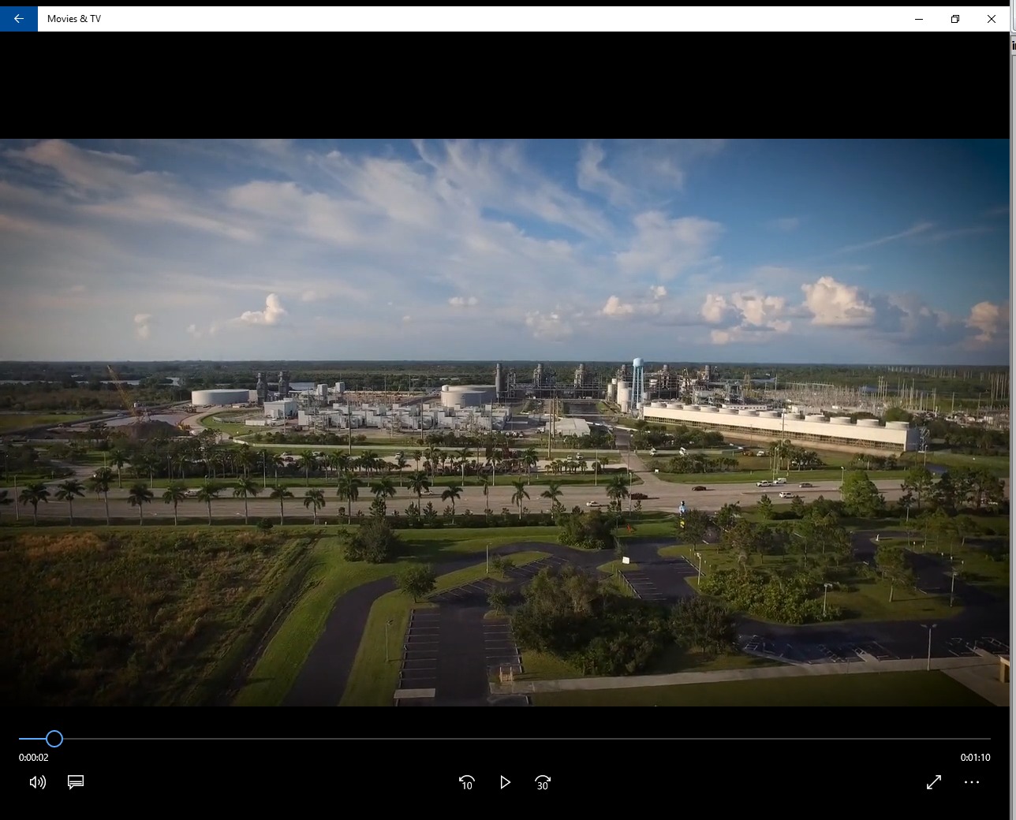This screenshot has width=1016, height=820.
Task: Click the circular seek bar handle
Action: pos(54,739)
